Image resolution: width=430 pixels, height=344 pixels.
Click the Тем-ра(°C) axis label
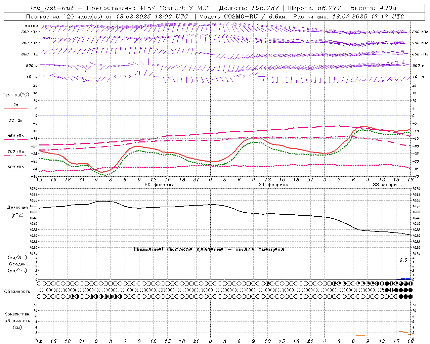click(16, 95)
